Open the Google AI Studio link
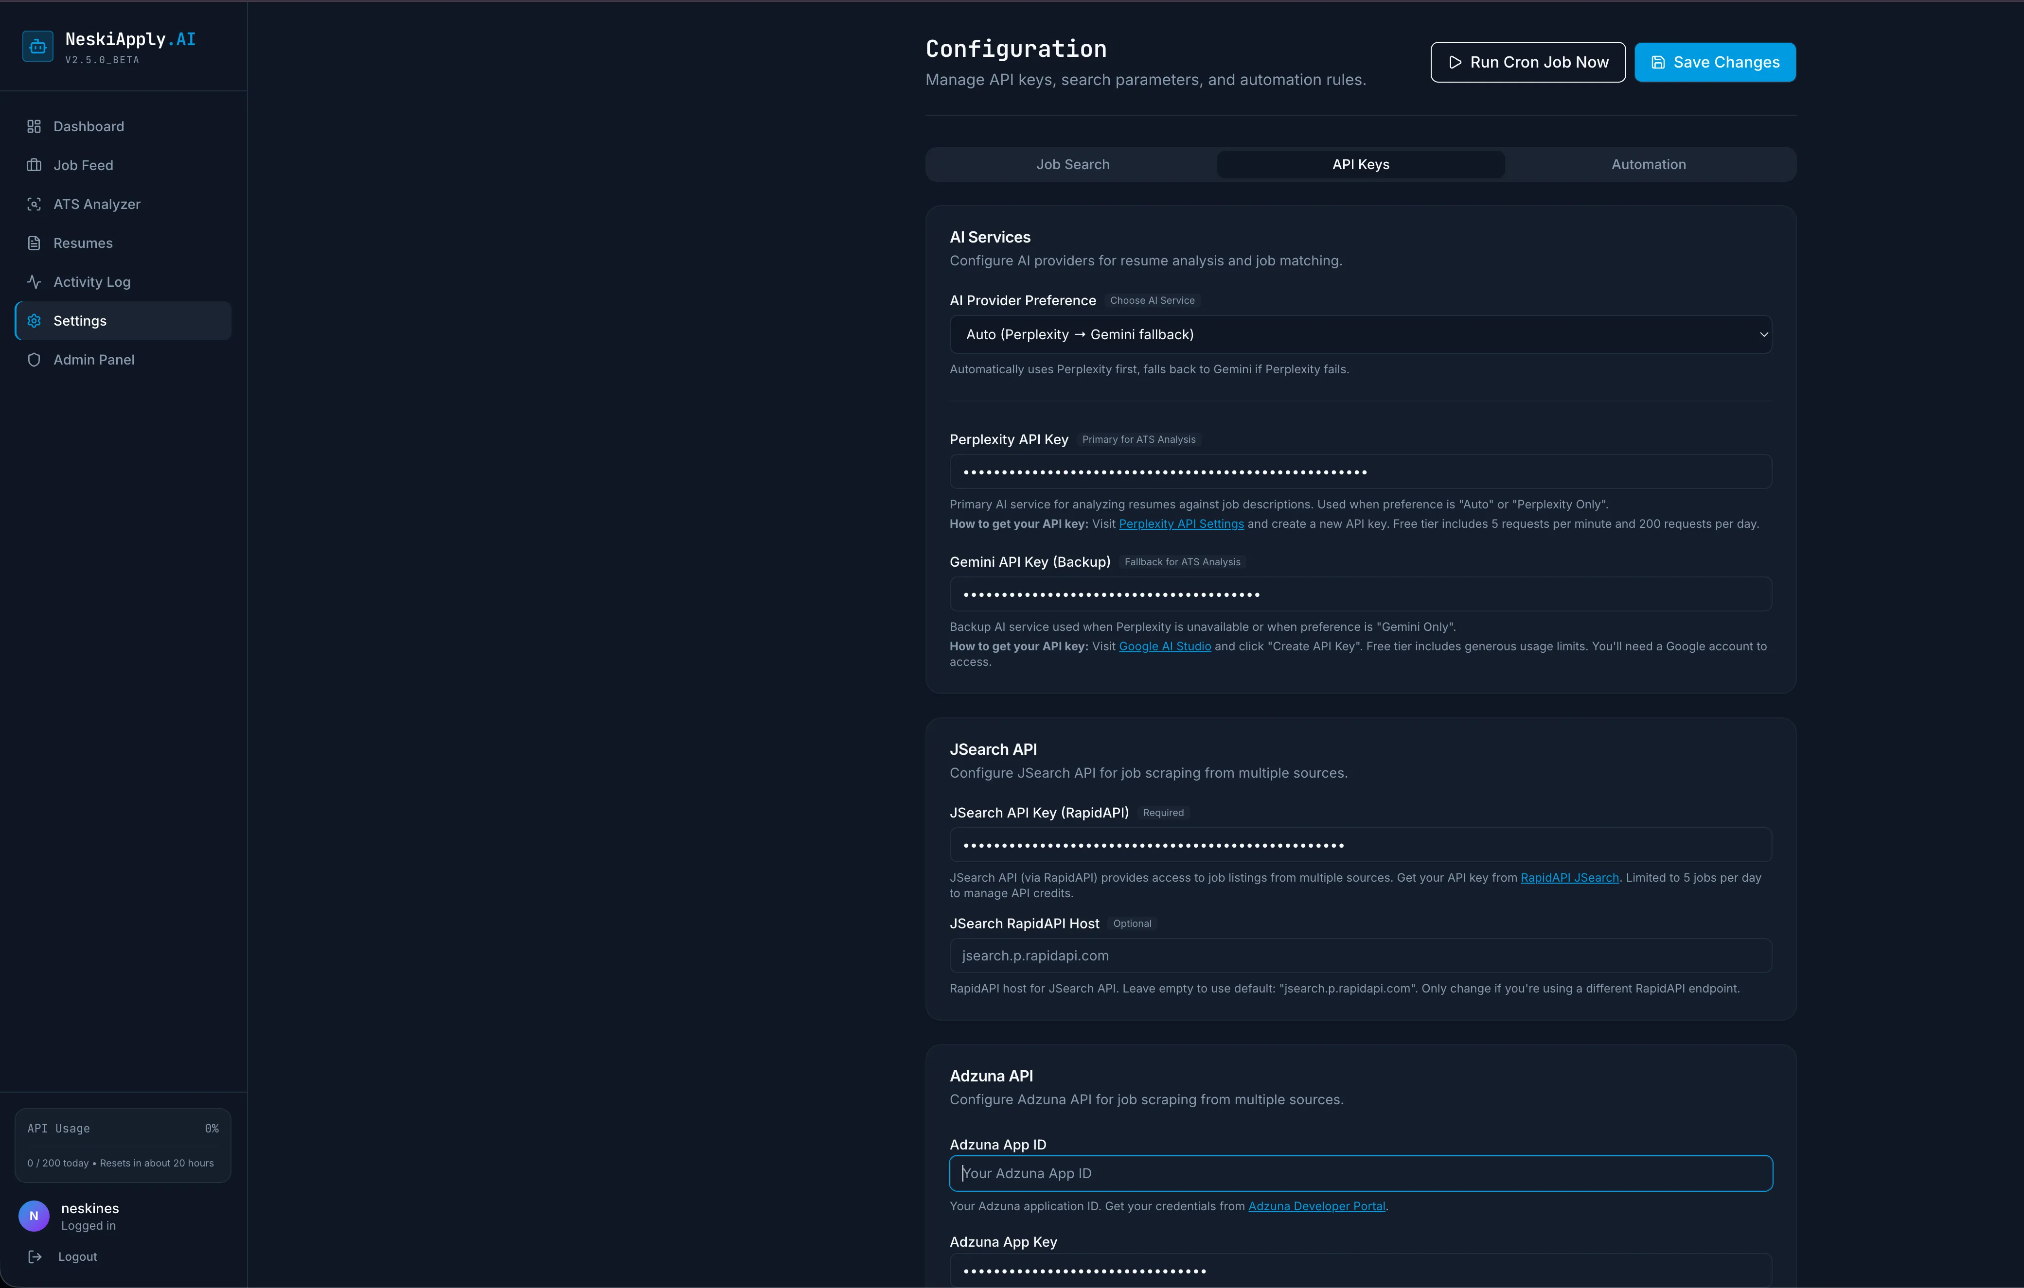 (x=1165, y=646)
